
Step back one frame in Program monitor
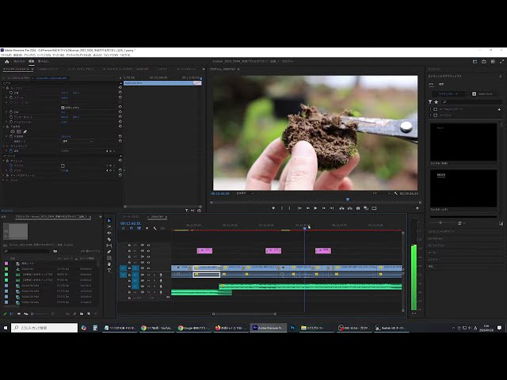307,208
